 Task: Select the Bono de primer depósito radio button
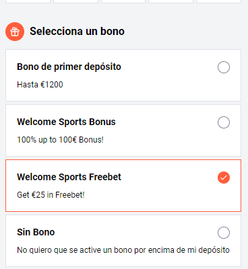tap(224, 67)
